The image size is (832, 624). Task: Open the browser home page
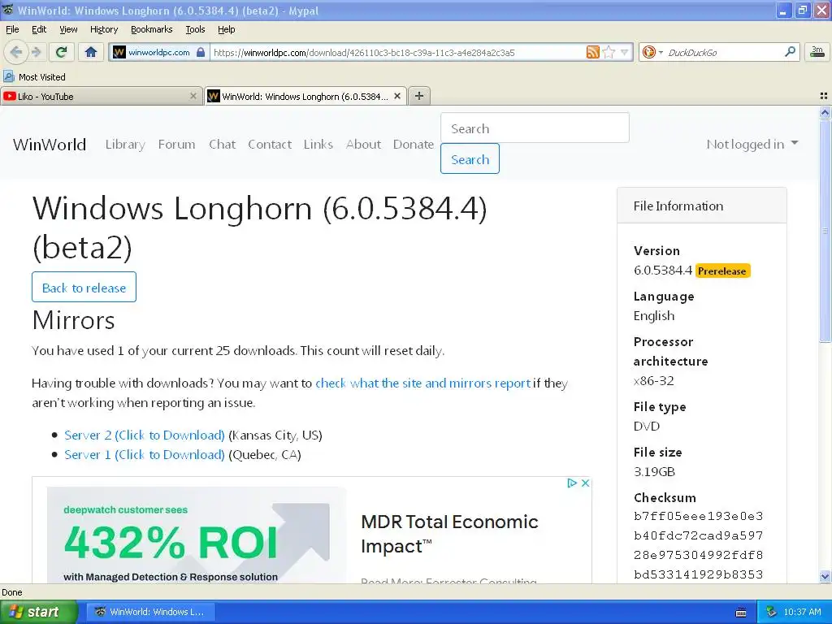(x=91, y=52)
